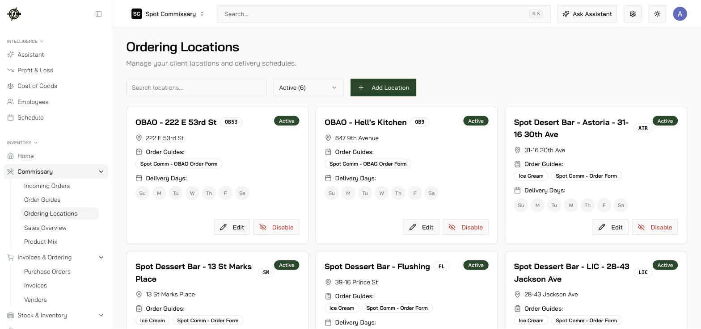701x329 pixels.
Task: Click the Ask Assistant button
Action: 587,14
